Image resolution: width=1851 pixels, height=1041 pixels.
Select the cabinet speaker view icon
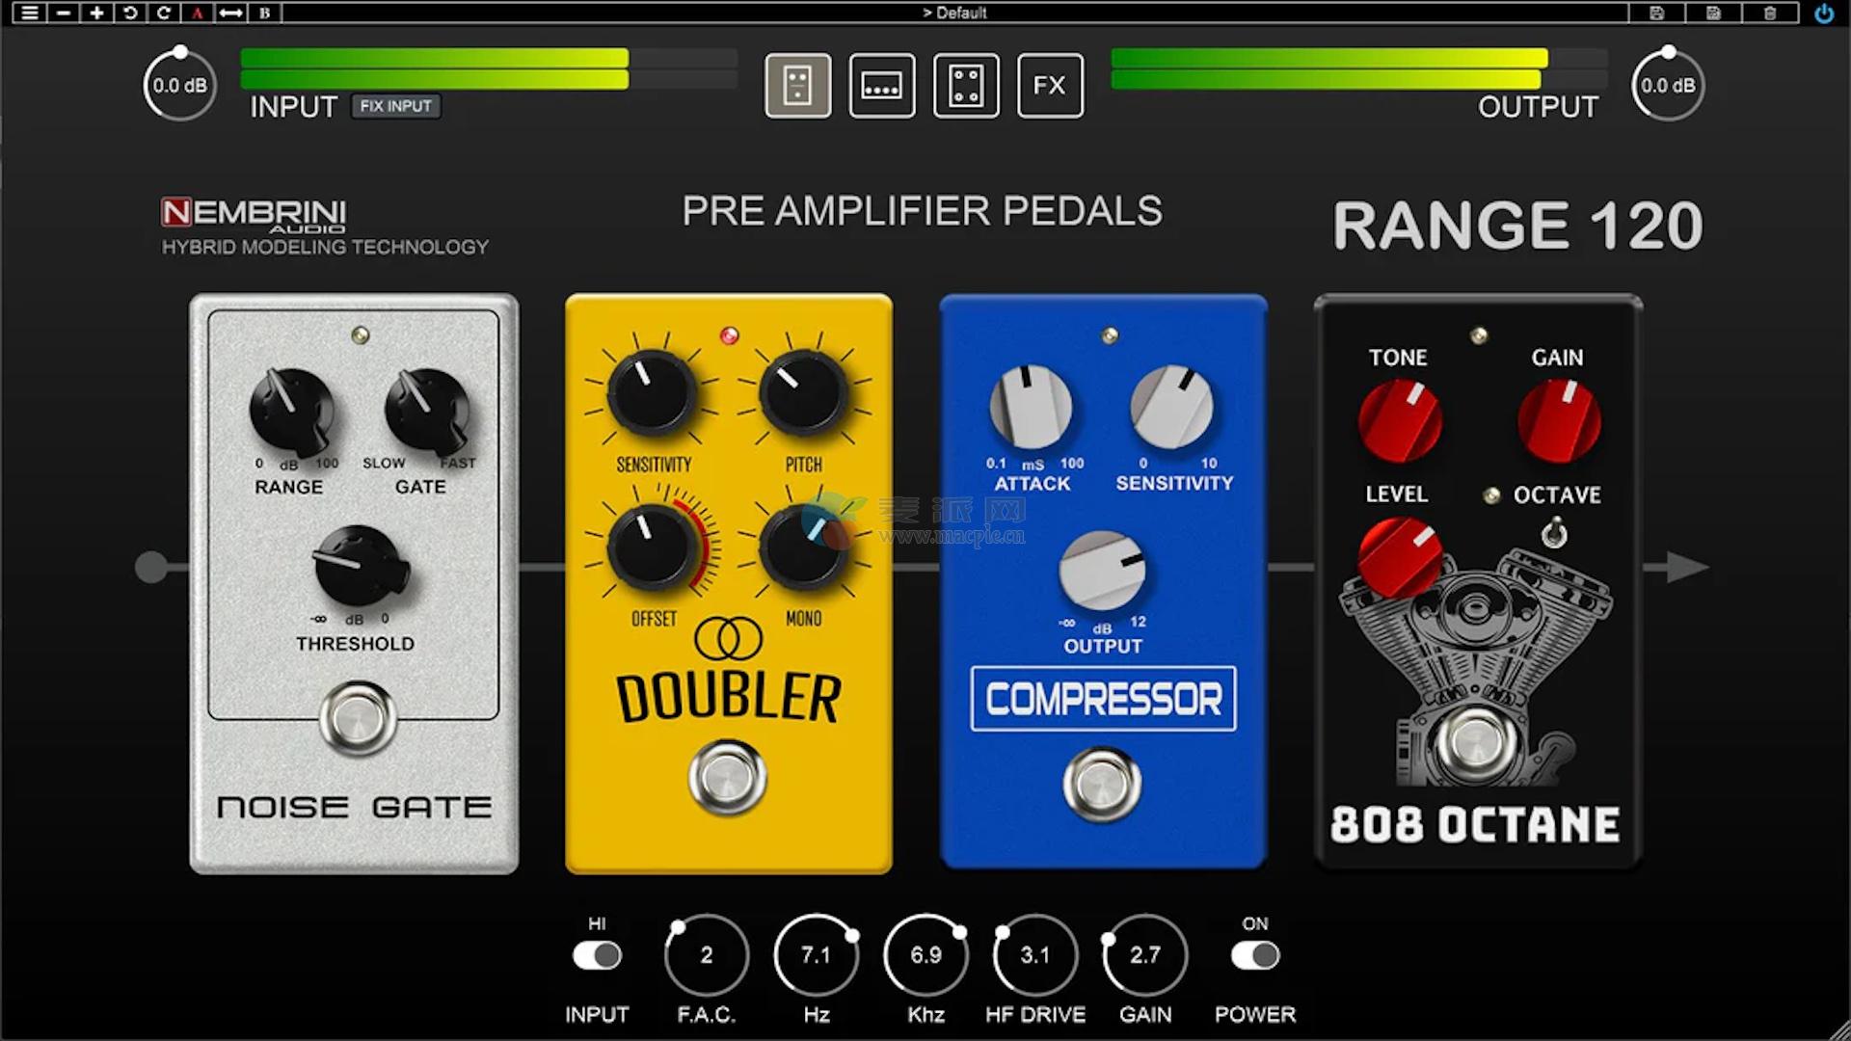(x=966, y=86)
